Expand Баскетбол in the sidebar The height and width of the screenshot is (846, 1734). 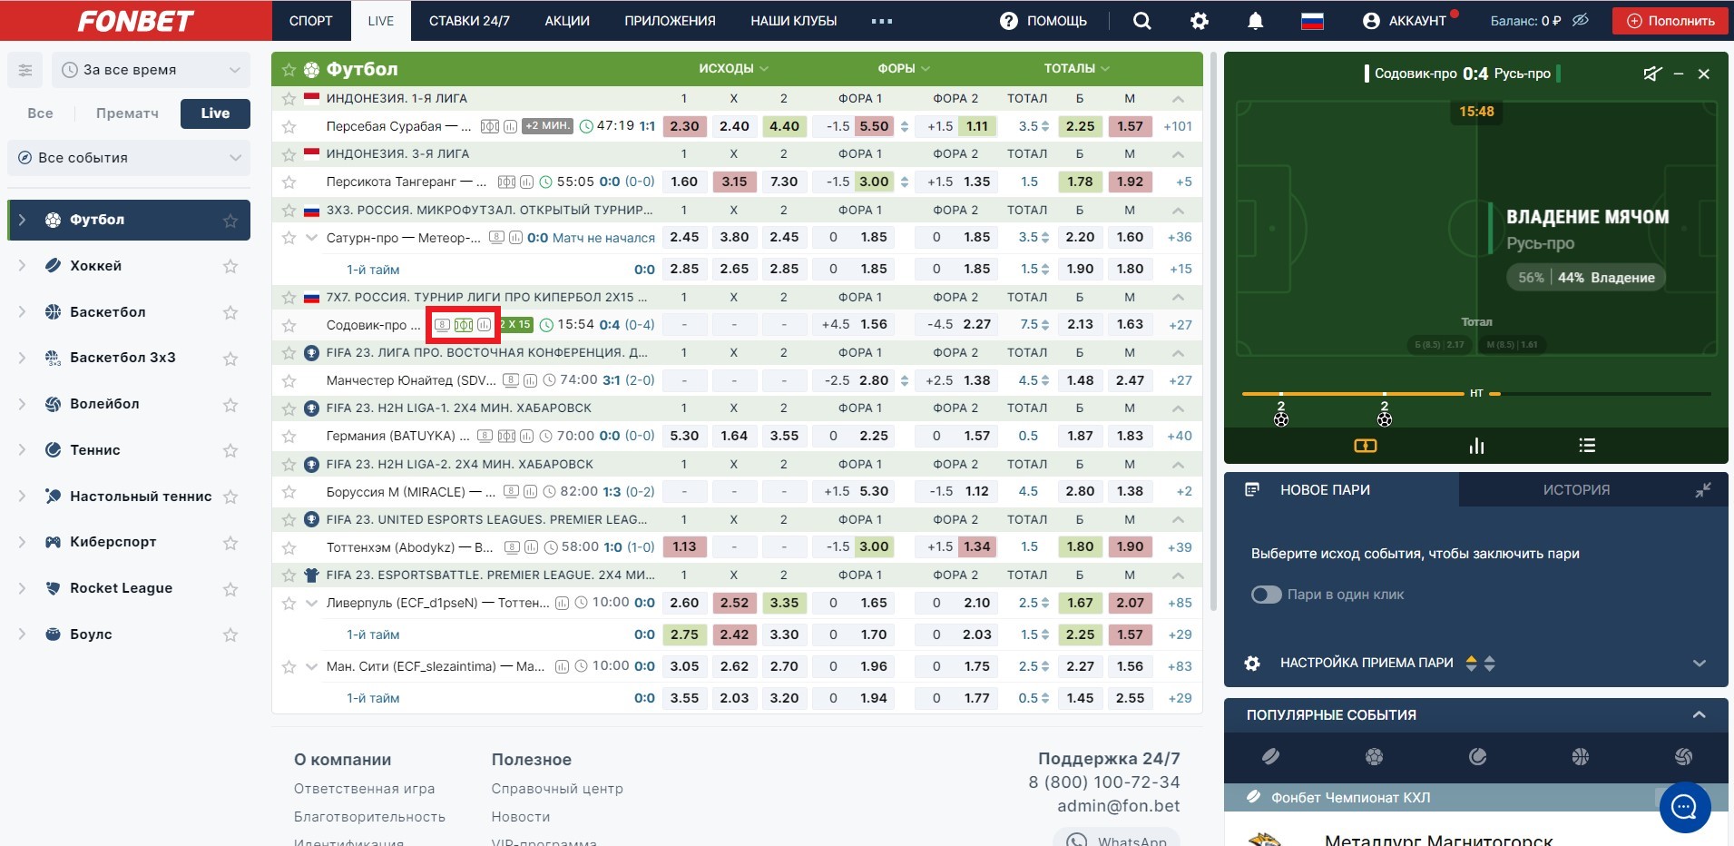pos(22,312)
